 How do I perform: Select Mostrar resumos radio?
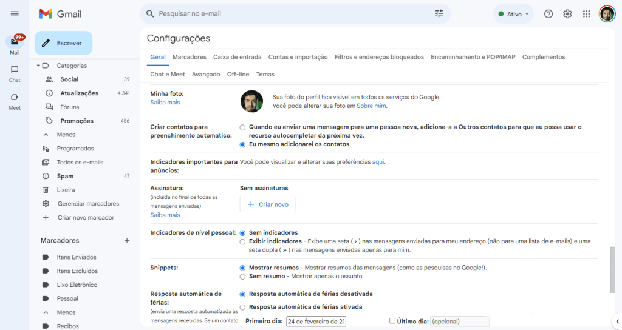pyautogui.click(x=242, y=268)
